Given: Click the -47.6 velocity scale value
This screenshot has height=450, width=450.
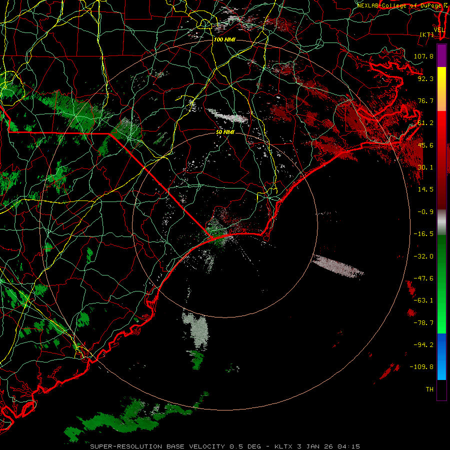Looking at the screenshot, I should pos(423,278).
